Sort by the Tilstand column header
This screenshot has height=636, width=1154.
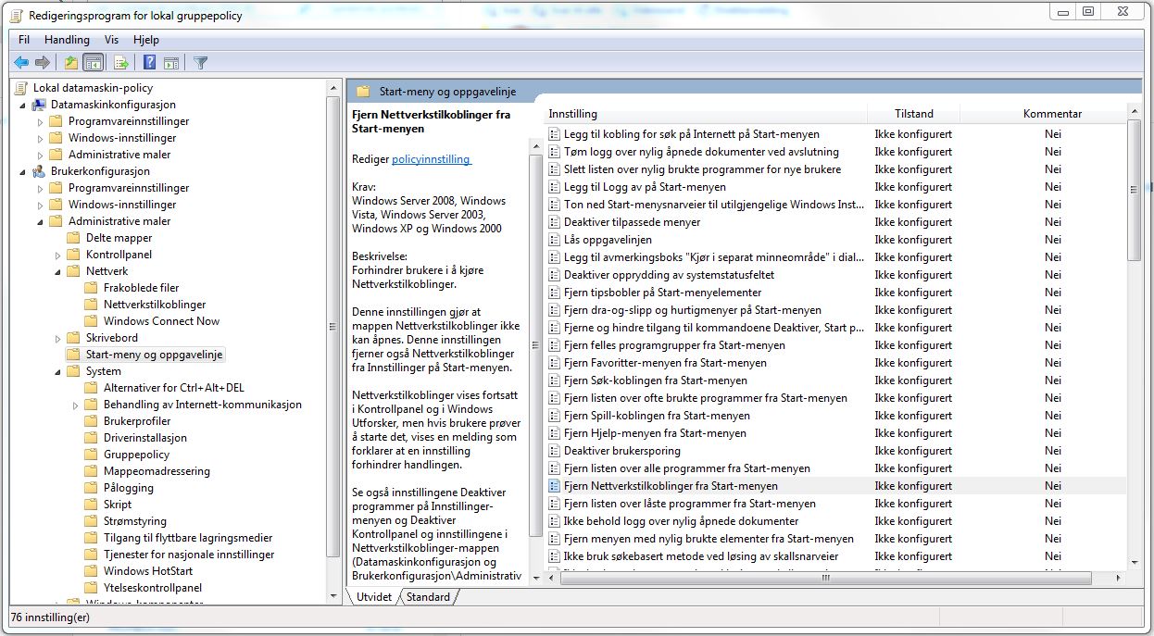click(x=913, y=114)
